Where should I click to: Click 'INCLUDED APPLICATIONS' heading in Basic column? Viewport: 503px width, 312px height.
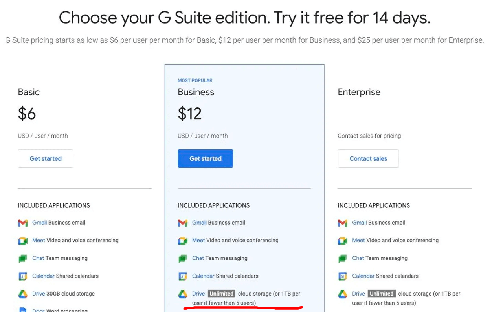point(54,206)
